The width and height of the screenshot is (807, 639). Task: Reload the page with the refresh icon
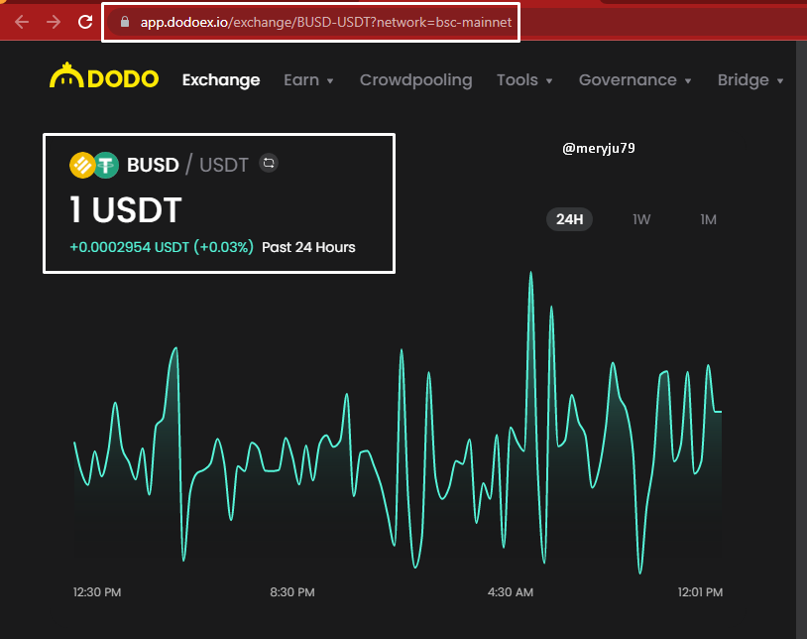85,22
